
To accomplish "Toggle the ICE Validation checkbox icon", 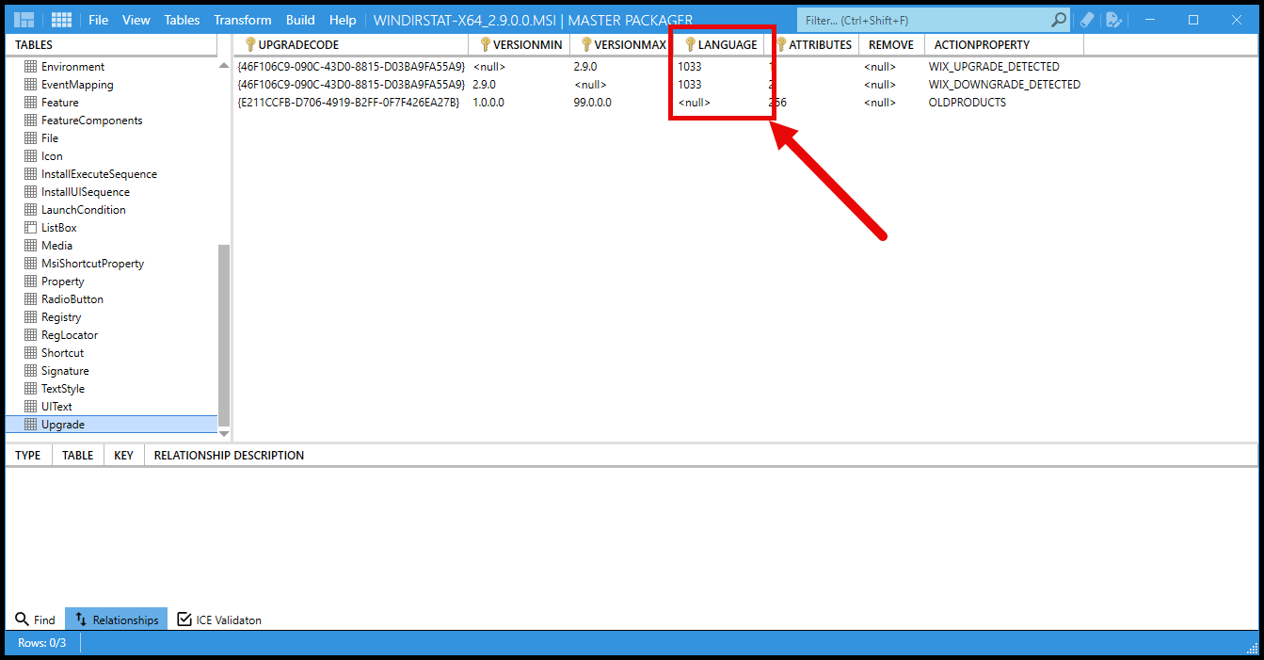I will click(x=184, y=620).
